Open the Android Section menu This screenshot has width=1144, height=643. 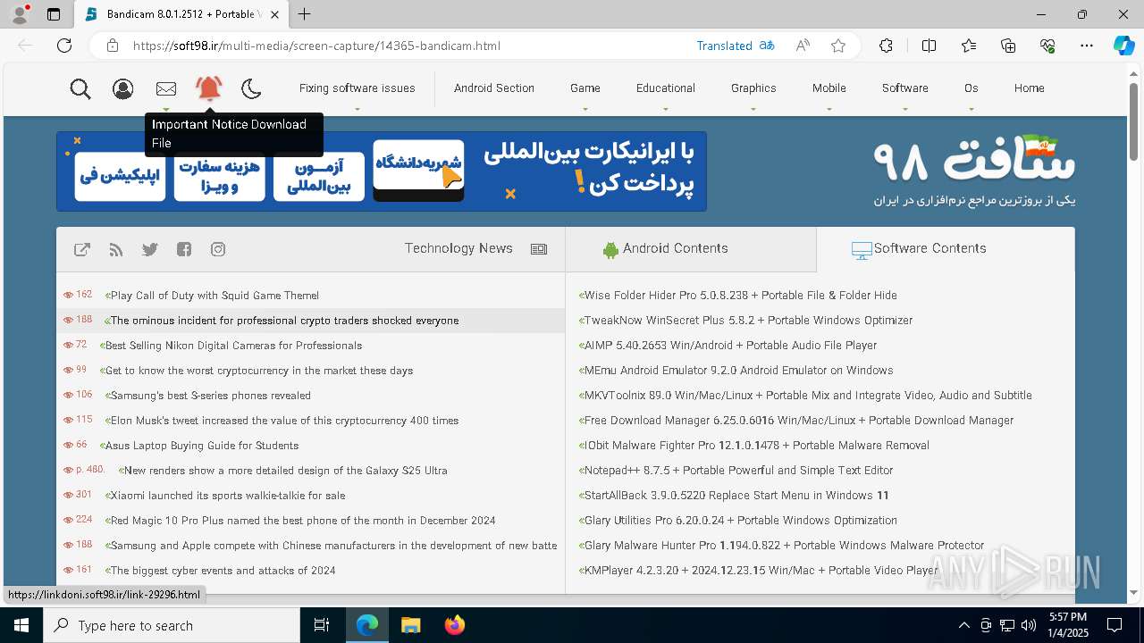coord(494,88)
